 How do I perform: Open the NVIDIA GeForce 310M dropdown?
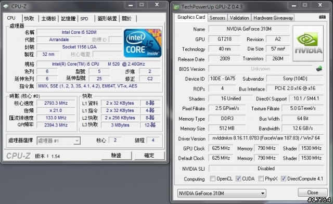coord(222,194)
